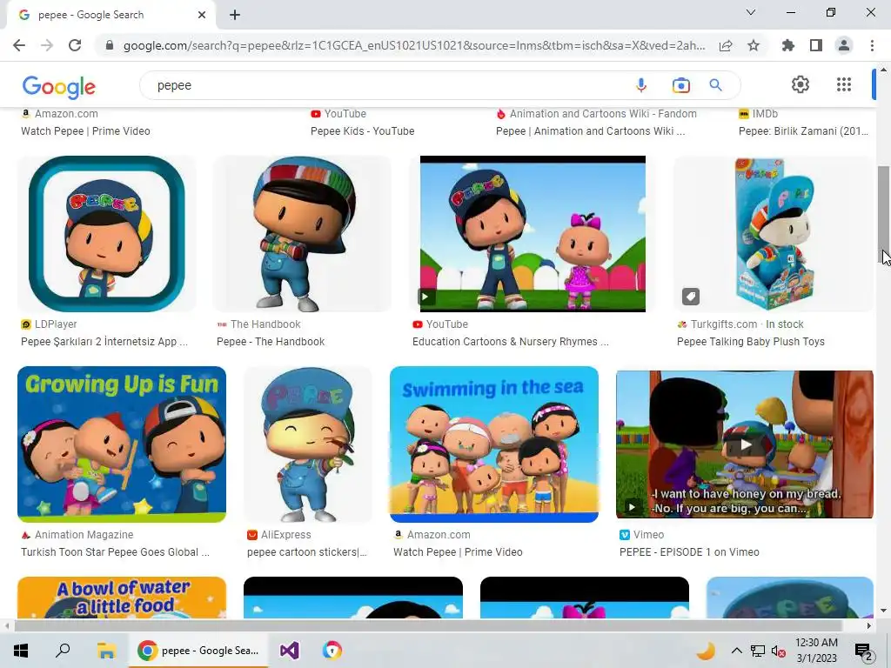Click Pepee Talking Baby Plush Toys link

(751, 341)
